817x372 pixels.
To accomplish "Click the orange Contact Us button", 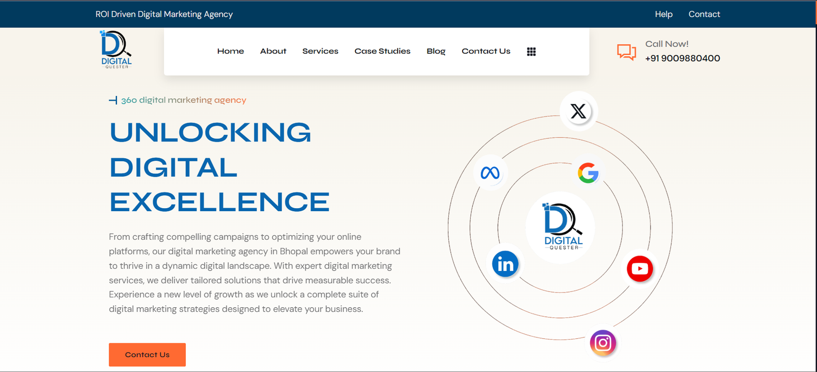I will (x=147, y=355).
